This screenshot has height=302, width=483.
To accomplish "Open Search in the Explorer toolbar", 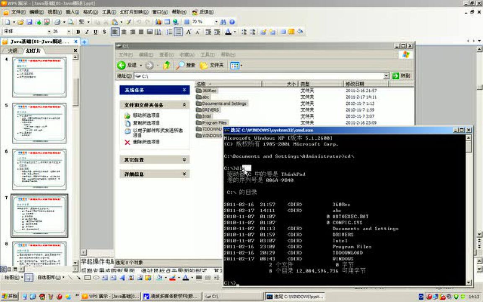I will click(186, 65).
